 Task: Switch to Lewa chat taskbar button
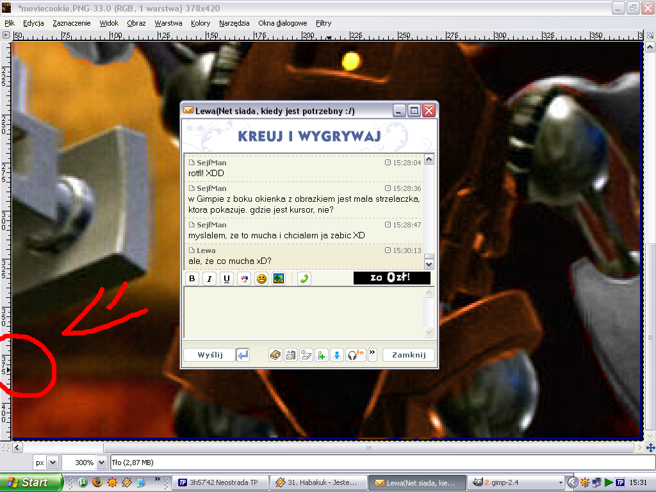(x=417, y=482)
